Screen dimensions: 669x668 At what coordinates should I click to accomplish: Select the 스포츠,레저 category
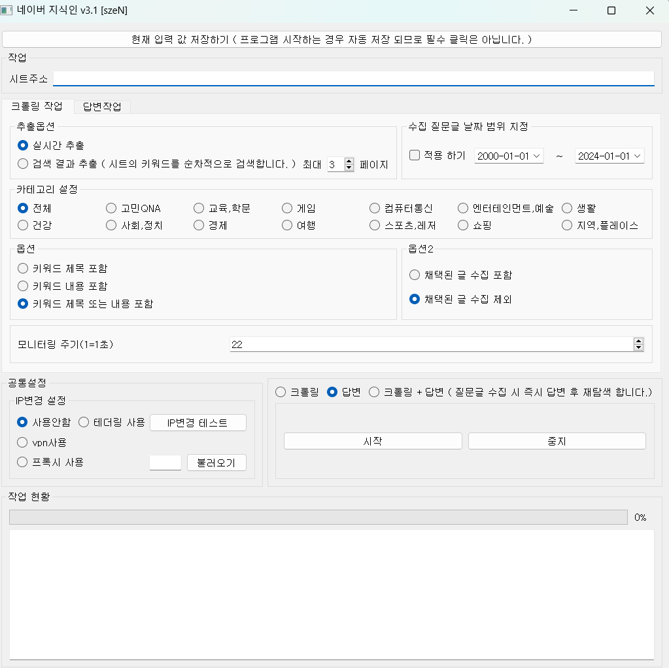click(403, 225)
